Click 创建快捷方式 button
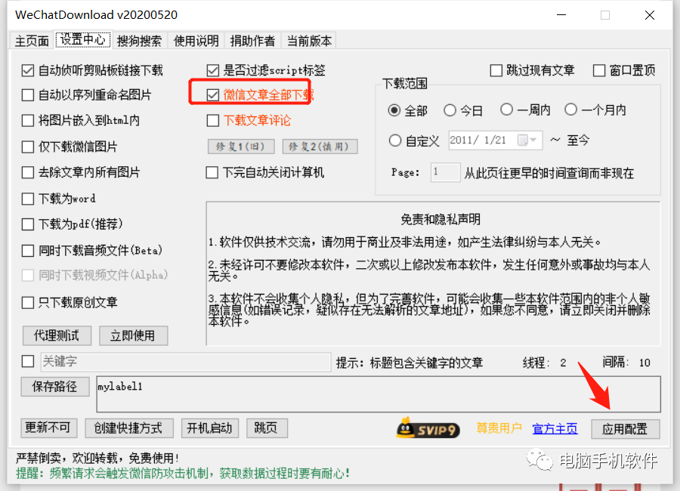 click(x=129, y=428)
